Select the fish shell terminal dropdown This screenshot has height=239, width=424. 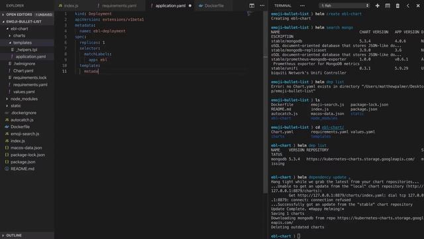coord(344,6)
